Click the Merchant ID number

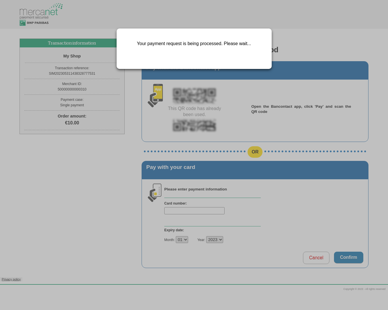tap(72, 89)
